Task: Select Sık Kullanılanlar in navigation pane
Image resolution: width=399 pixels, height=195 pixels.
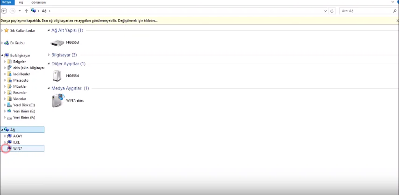Action: pyautogui.click(x=22, y=30)
